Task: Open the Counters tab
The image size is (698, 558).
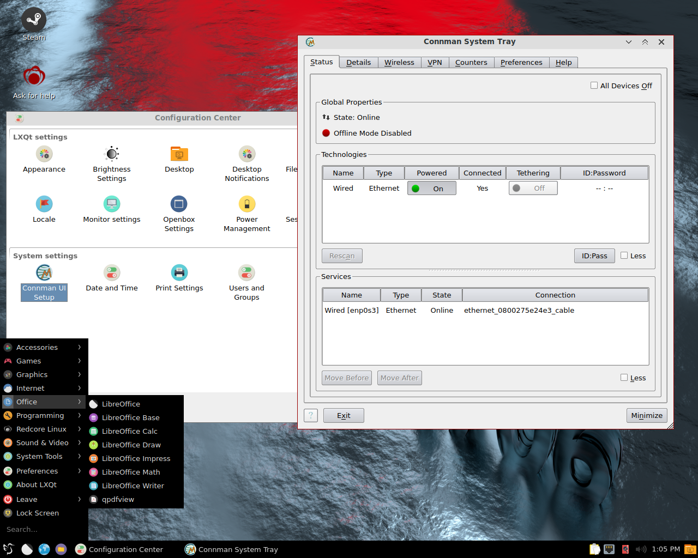Action: (471, 62)
